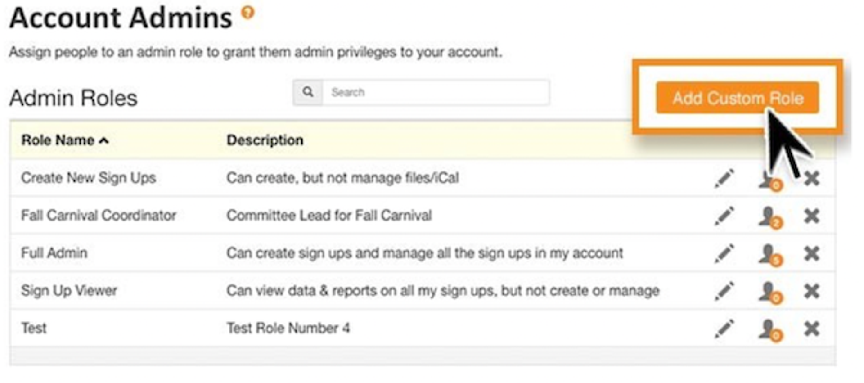Click the Add Custom Role button
The height and width of the screenshot is (383, 864).
pyautogui.click(x=737, y=98)
